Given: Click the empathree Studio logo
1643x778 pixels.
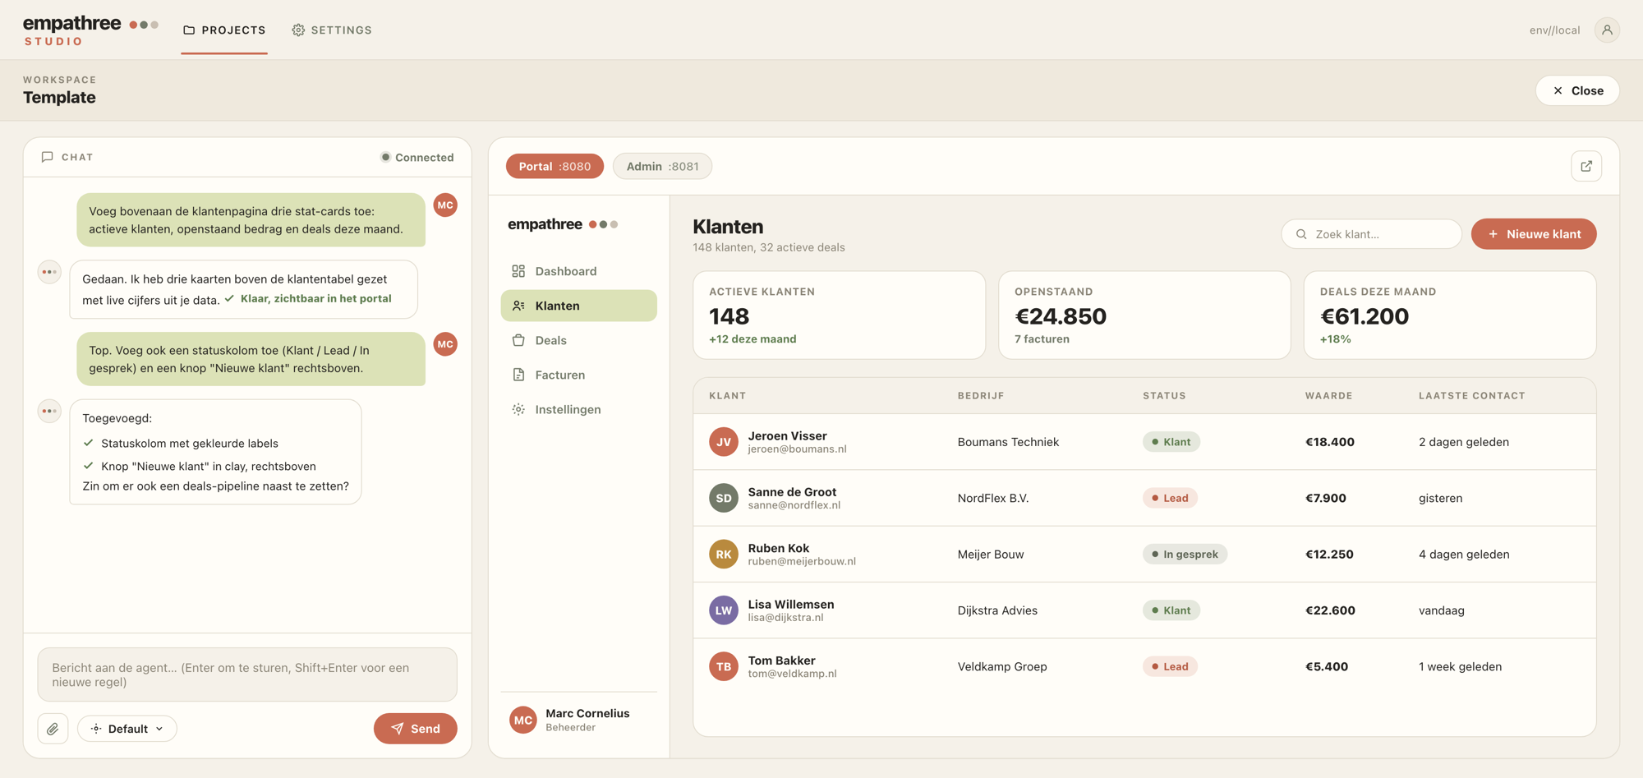Looking at the screenshot, I should coord(90,30).
